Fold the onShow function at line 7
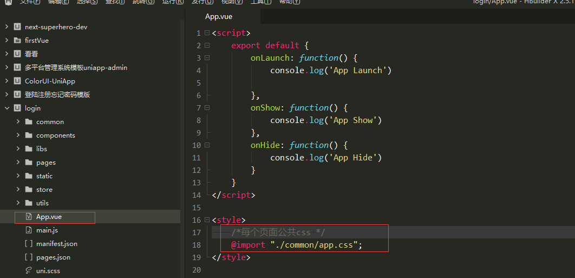Screen dimensions: 575x278 [207, 108]
